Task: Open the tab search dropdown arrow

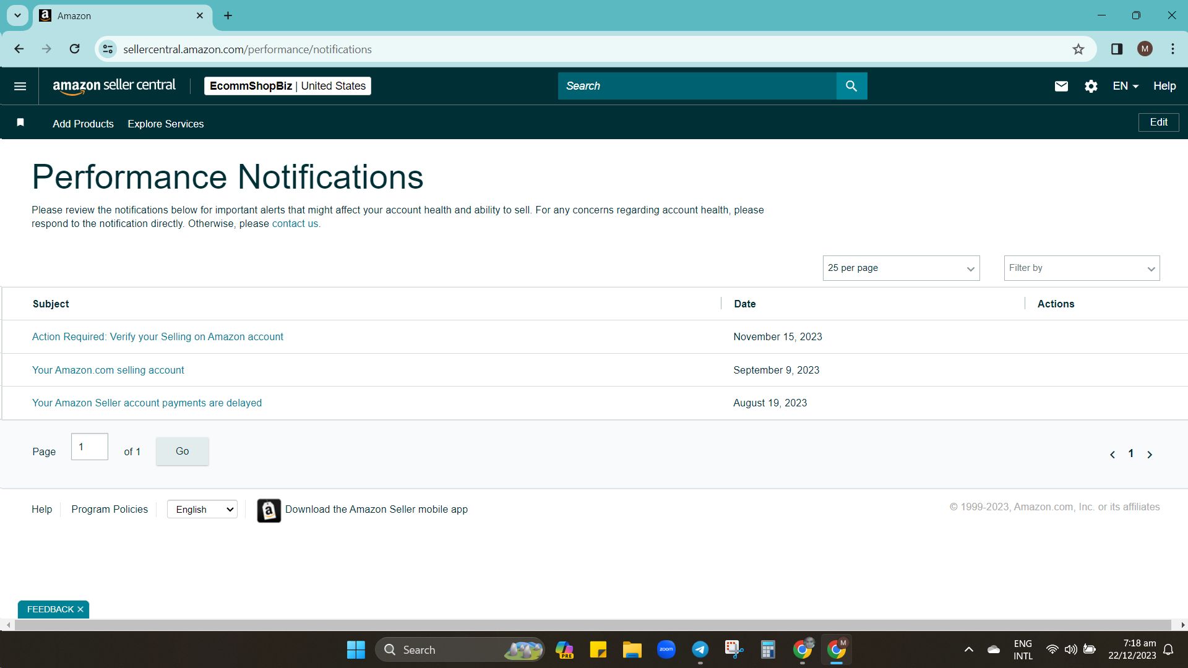Action: 17,15
